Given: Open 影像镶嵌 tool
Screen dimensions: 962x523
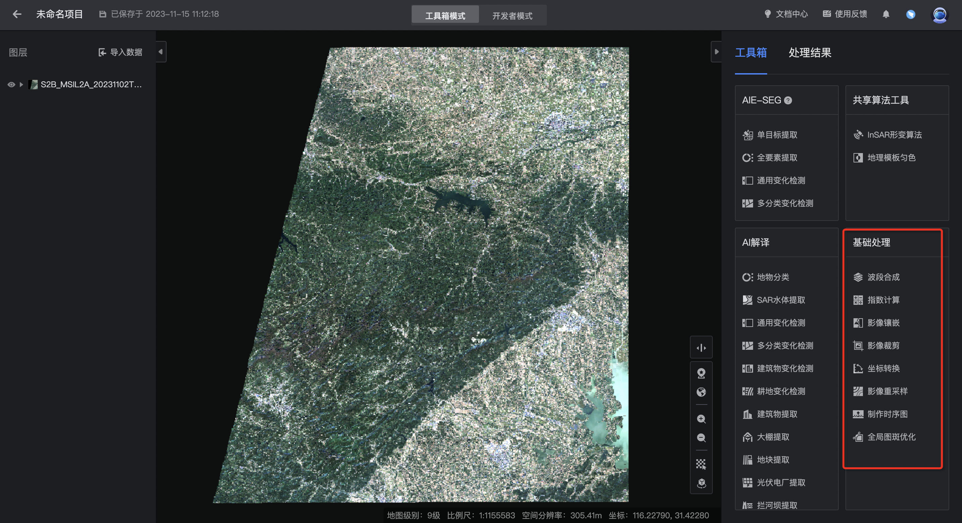Looking at the screenshot, I should point(876,323).
